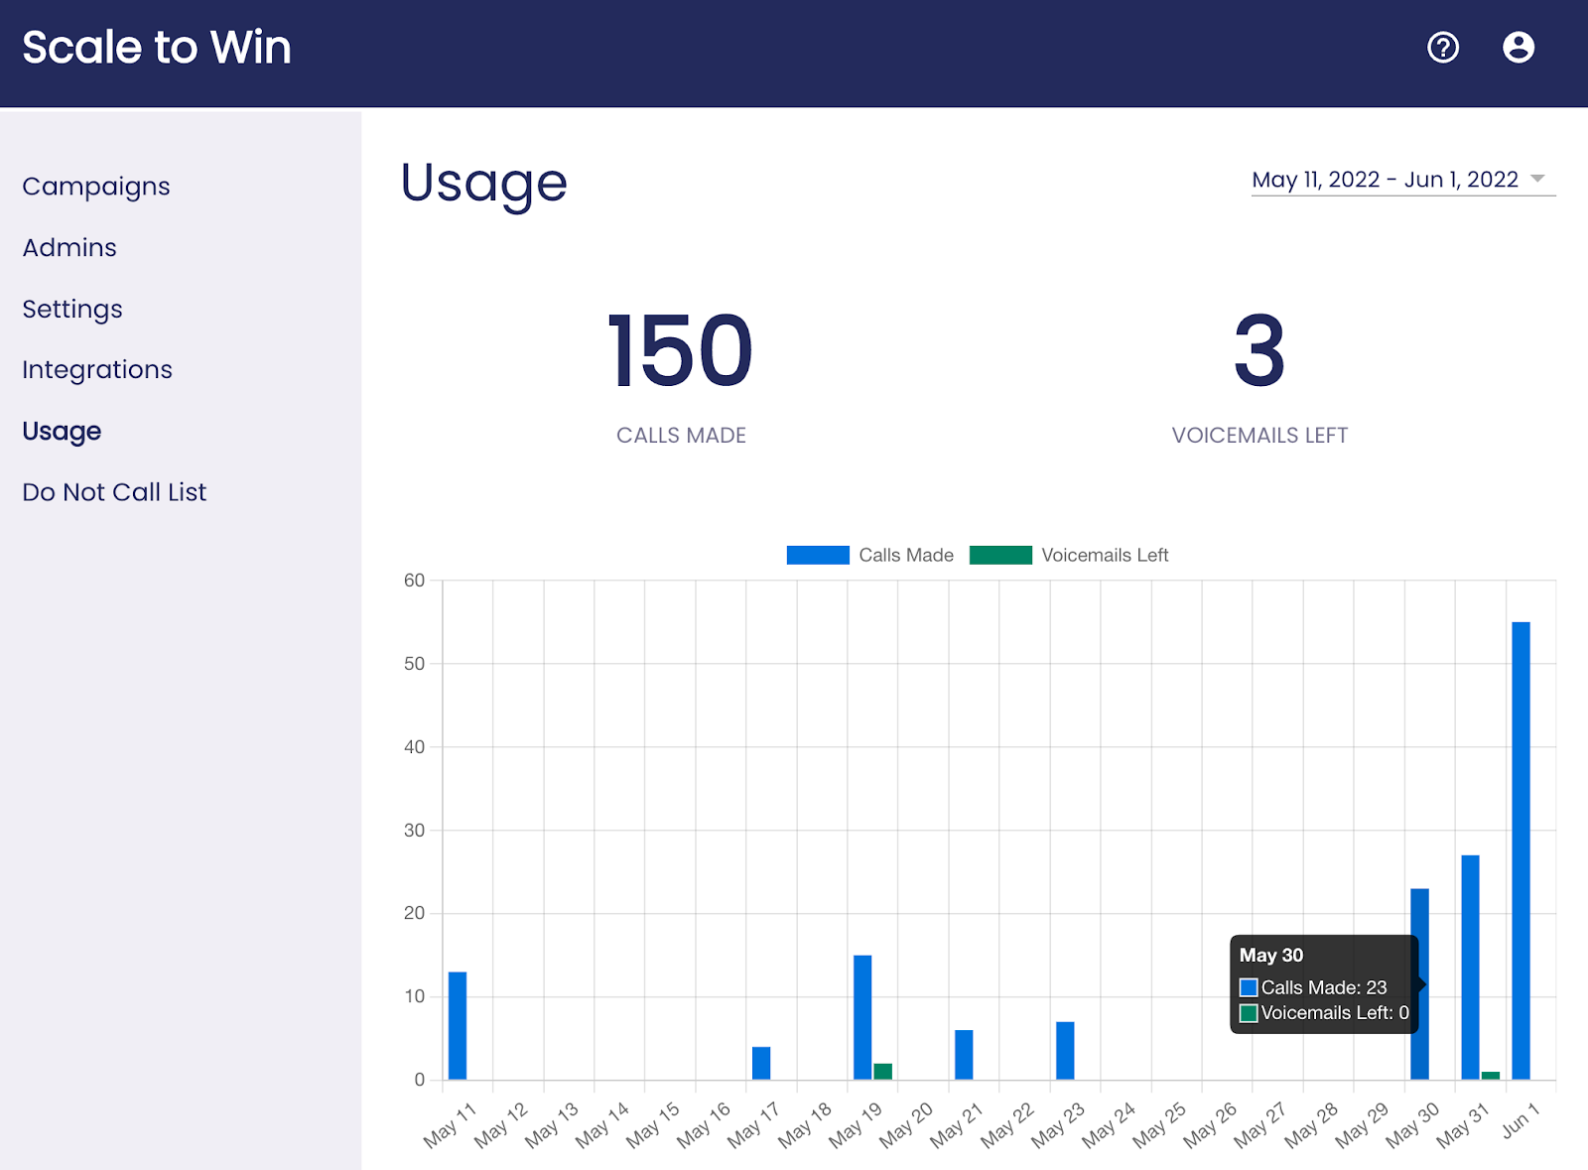The height and width of the screenshot is (1170, 1588).
Task: Click the VOICEMAILS LEFT caption
Action: click(1259, 436)
